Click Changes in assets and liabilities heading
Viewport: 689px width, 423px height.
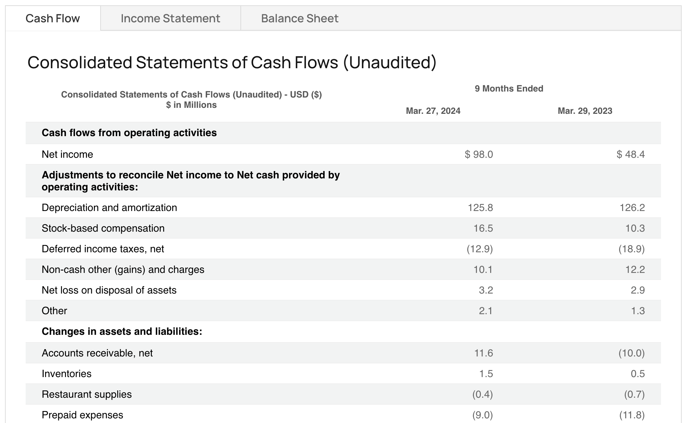point(122,331)
